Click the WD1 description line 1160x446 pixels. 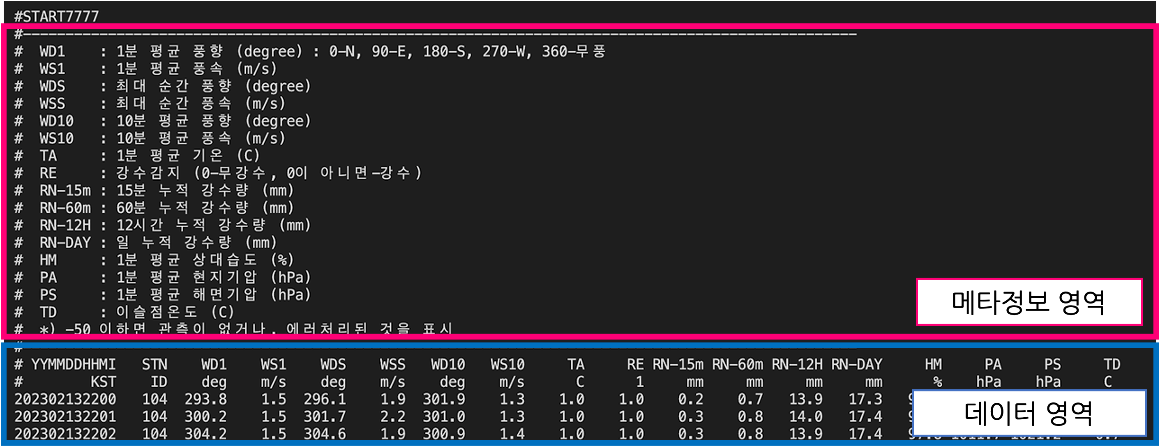(x=311, y=51)
